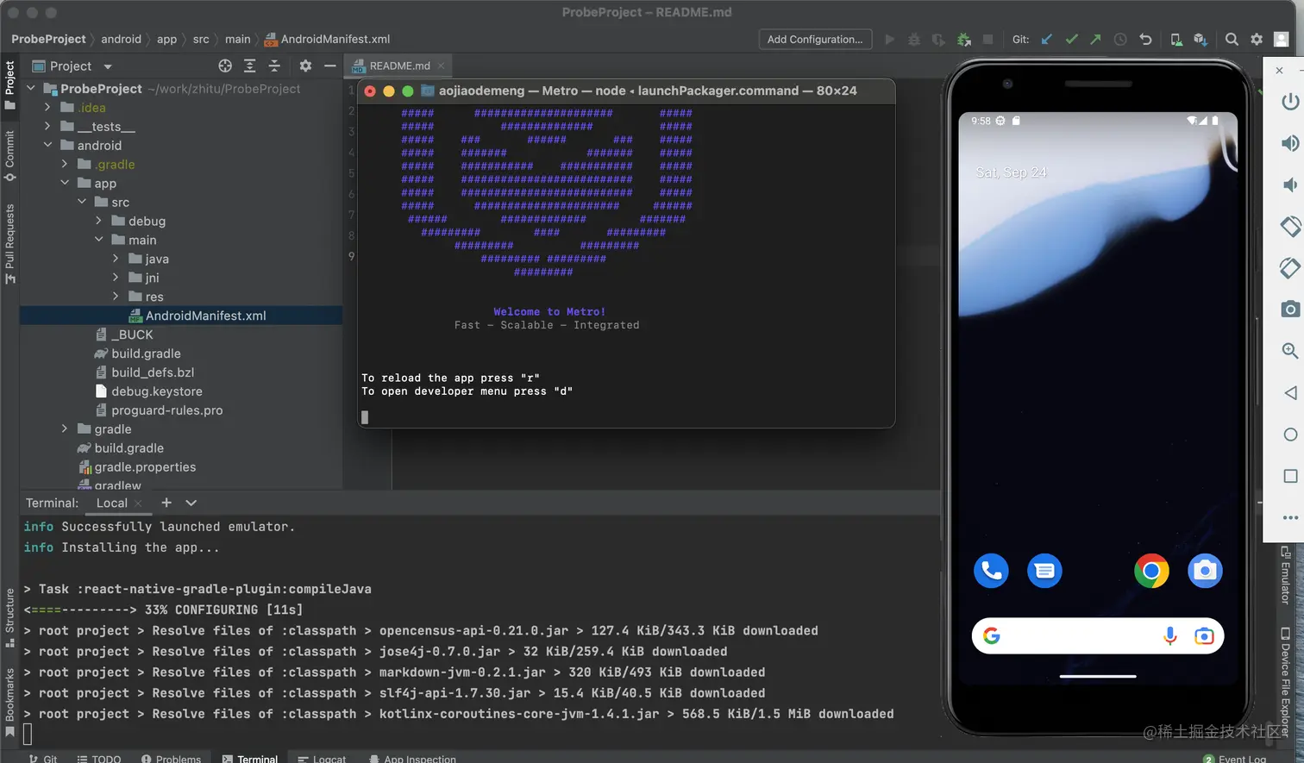Click Git Update Project arrow icon
This screenshot has width=1304, height=763.
pyautogui.click(x=1046, y=39)
